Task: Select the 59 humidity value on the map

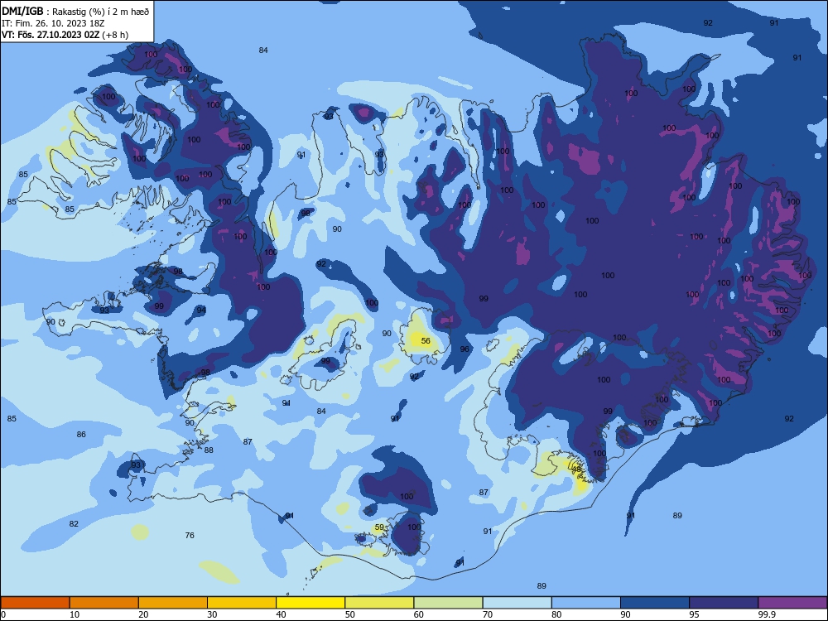Action: click(379, 527)
